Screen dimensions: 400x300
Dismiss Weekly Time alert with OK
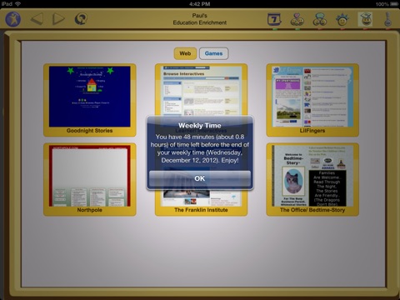(200, 178)
